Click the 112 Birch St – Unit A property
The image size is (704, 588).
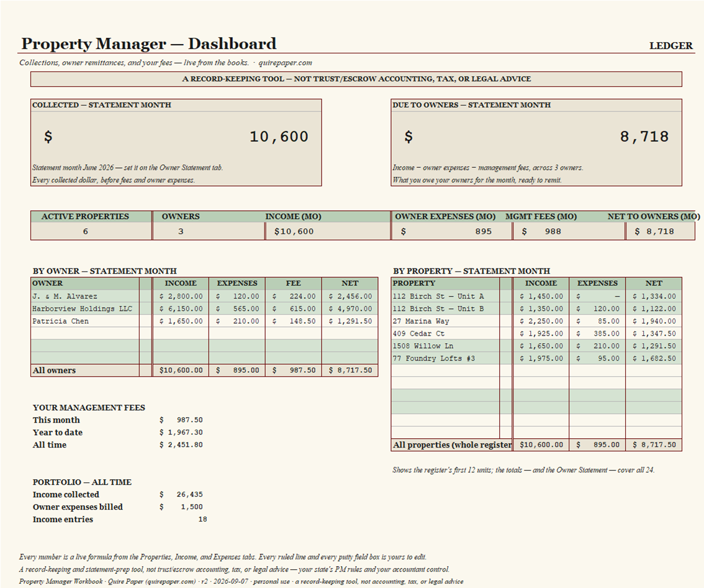(438, 296)
